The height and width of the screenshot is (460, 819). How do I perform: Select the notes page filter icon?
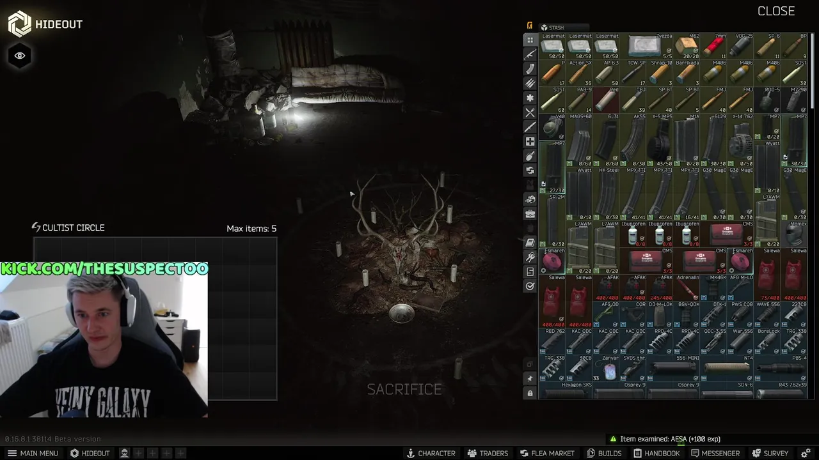530,272
